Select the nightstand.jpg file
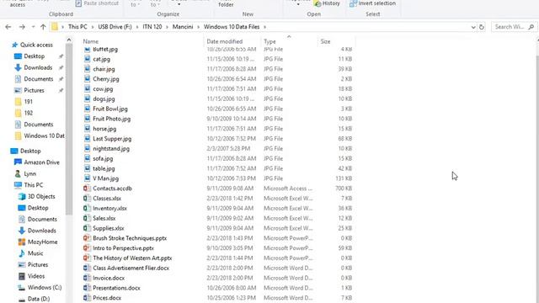Viewport: 539px width, 303px height. click(x=110, y=149)
